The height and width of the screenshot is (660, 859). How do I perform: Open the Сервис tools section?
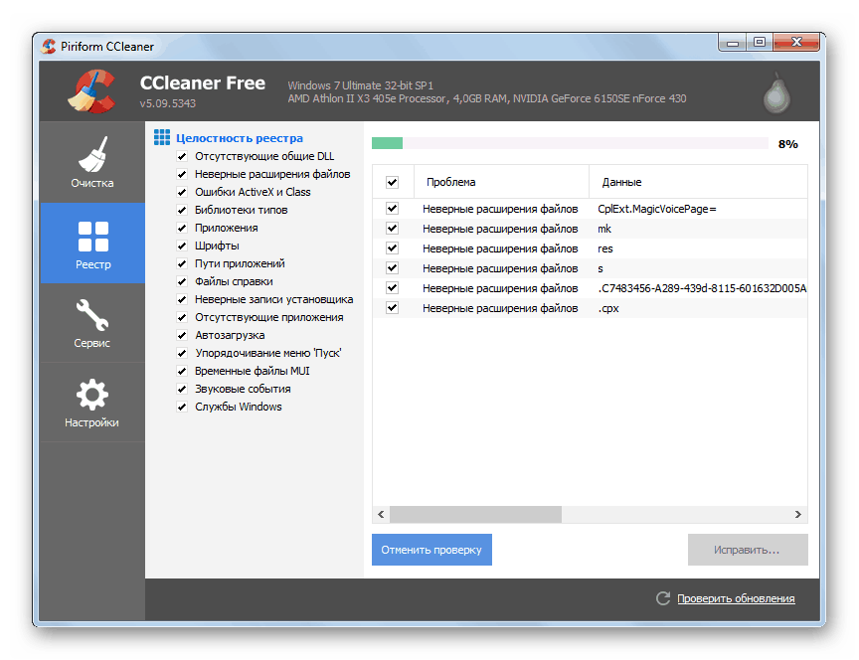tap(92, 323)
